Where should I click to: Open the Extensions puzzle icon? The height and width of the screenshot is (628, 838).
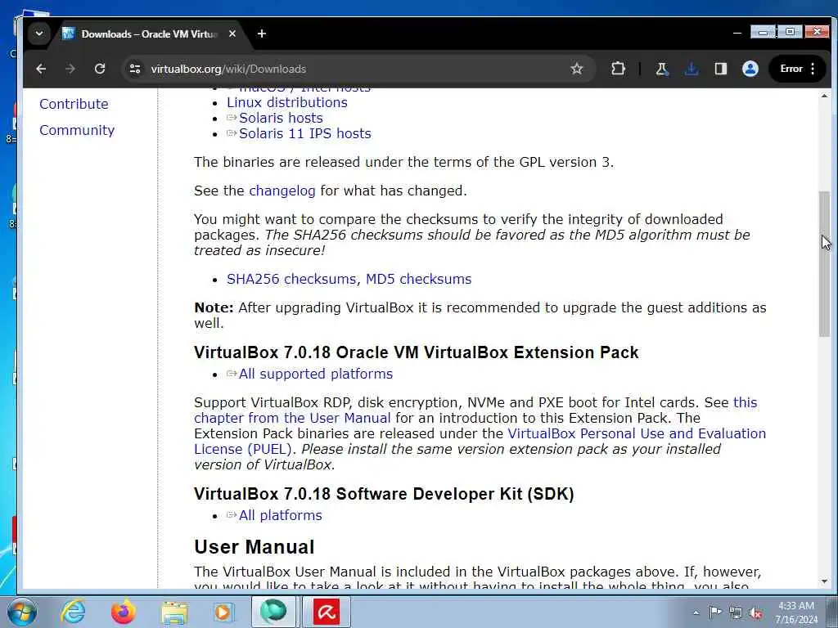pos(618,69)
